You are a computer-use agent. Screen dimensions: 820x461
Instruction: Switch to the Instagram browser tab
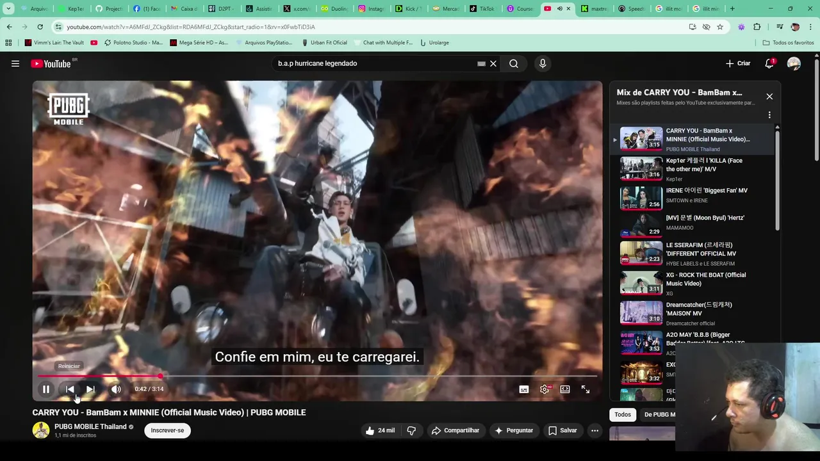point(372,9)
